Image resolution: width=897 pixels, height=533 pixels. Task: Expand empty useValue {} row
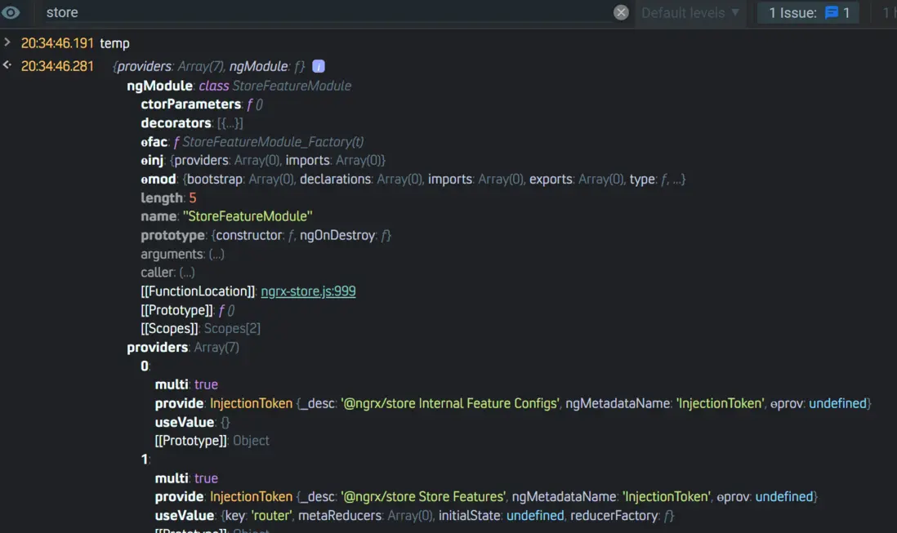[192, 422]
